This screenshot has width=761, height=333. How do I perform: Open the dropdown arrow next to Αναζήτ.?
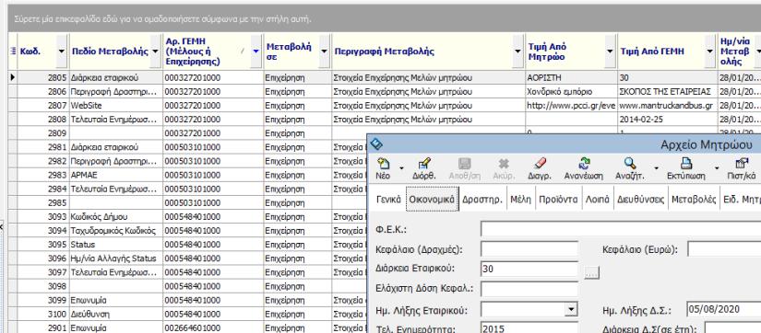pos(656,168)
